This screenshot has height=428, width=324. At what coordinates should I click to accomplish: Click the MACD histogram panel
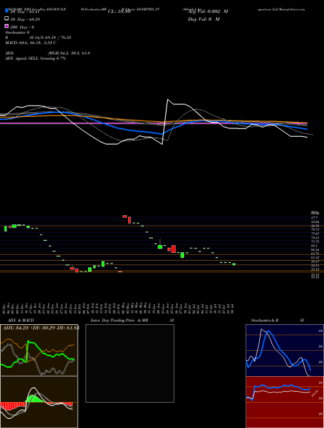tap(39, 402)
